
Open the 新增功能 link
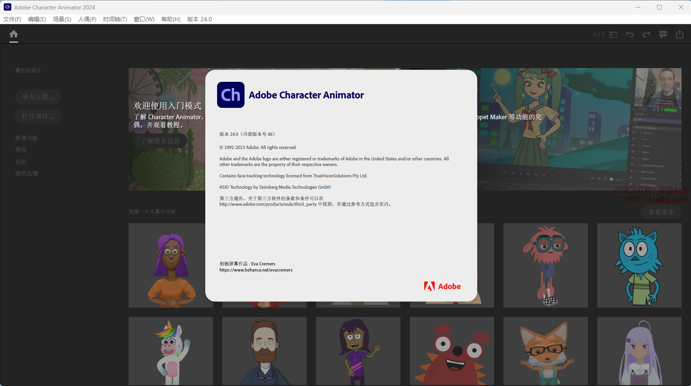[26, 138]
